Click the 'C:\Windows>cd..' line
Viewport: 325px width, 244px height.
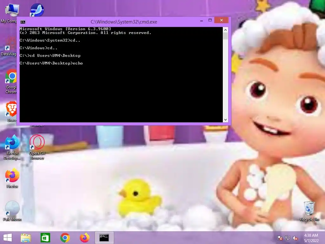(x=38, y=48)
